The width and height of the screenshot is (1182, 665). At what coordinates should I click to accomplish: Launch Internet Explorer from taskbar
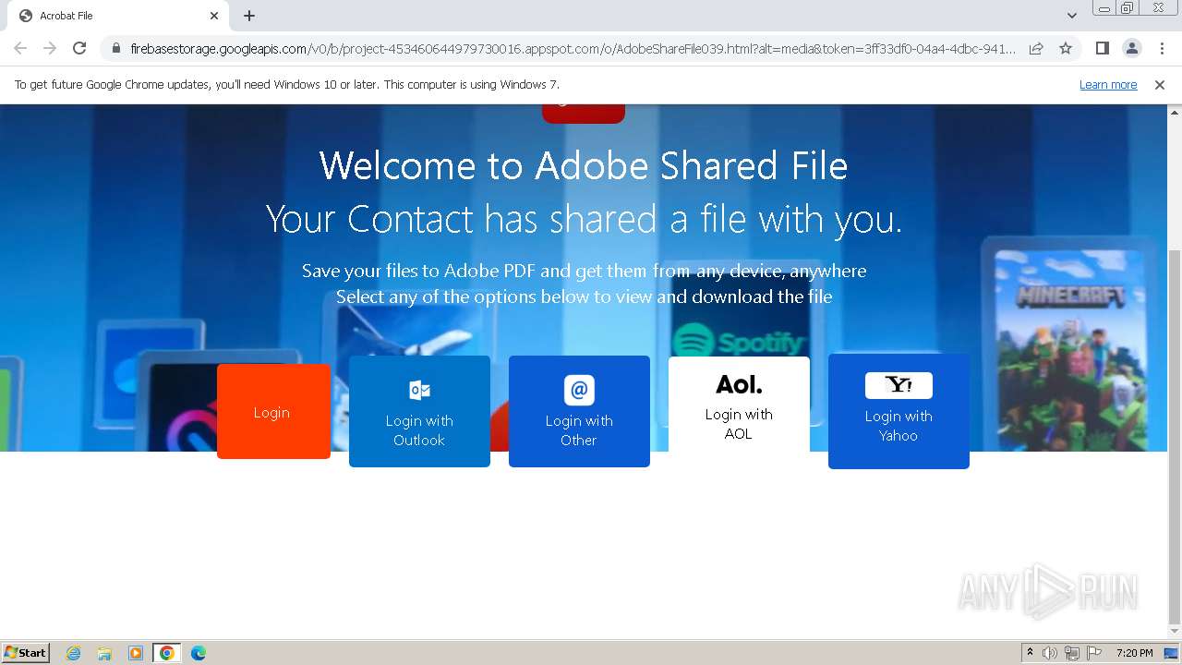(x=73, y=653)
